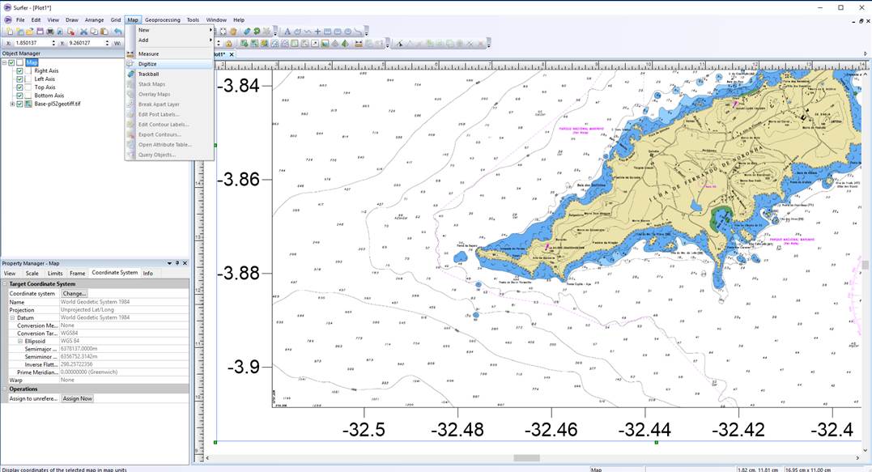Select the Right Axis tree item
This screenshot has width=872, height=472.
[46, 71]
